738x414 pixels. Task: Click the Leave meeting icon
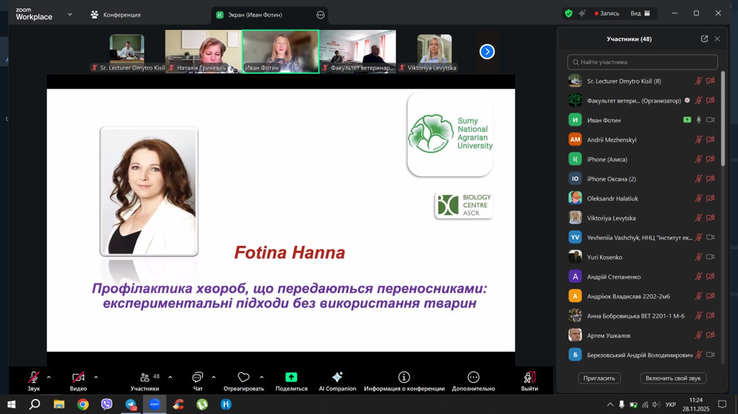point(529,378)
